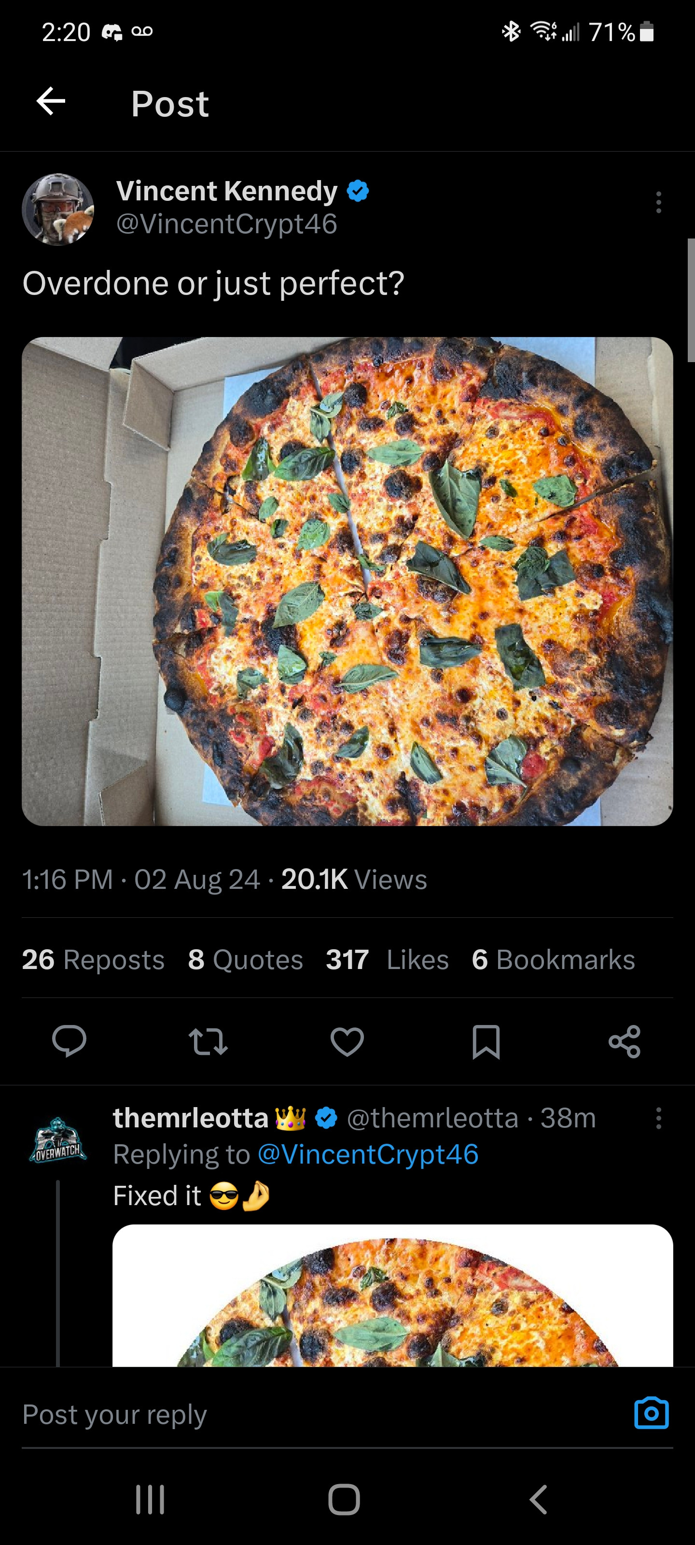View the list of 26 Reposts
Screen dimensions: 695x1545
tap(94, 960)
